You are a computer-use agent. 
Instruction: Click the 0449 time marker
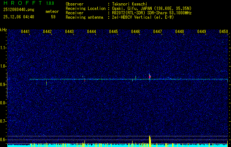(202, 32)
